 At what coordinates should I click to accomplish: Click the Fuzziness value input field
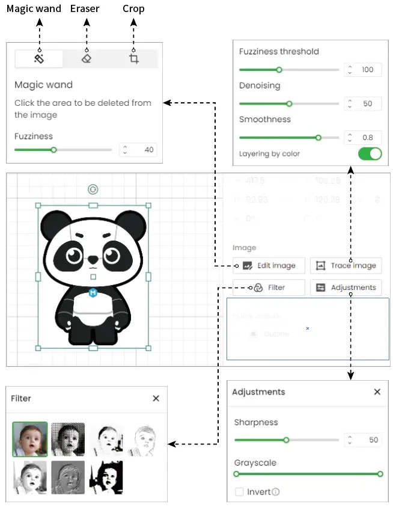[138, 150]
